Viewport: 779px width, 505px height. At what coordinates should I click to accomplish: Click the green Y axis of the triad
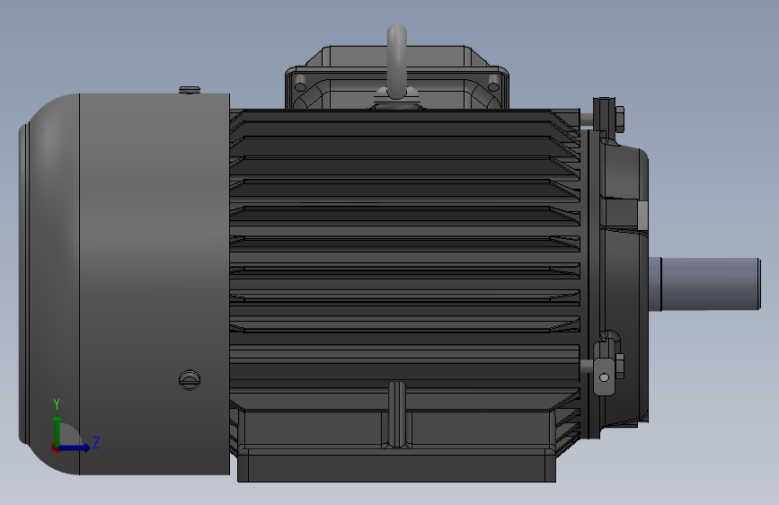tap(58, 430)
